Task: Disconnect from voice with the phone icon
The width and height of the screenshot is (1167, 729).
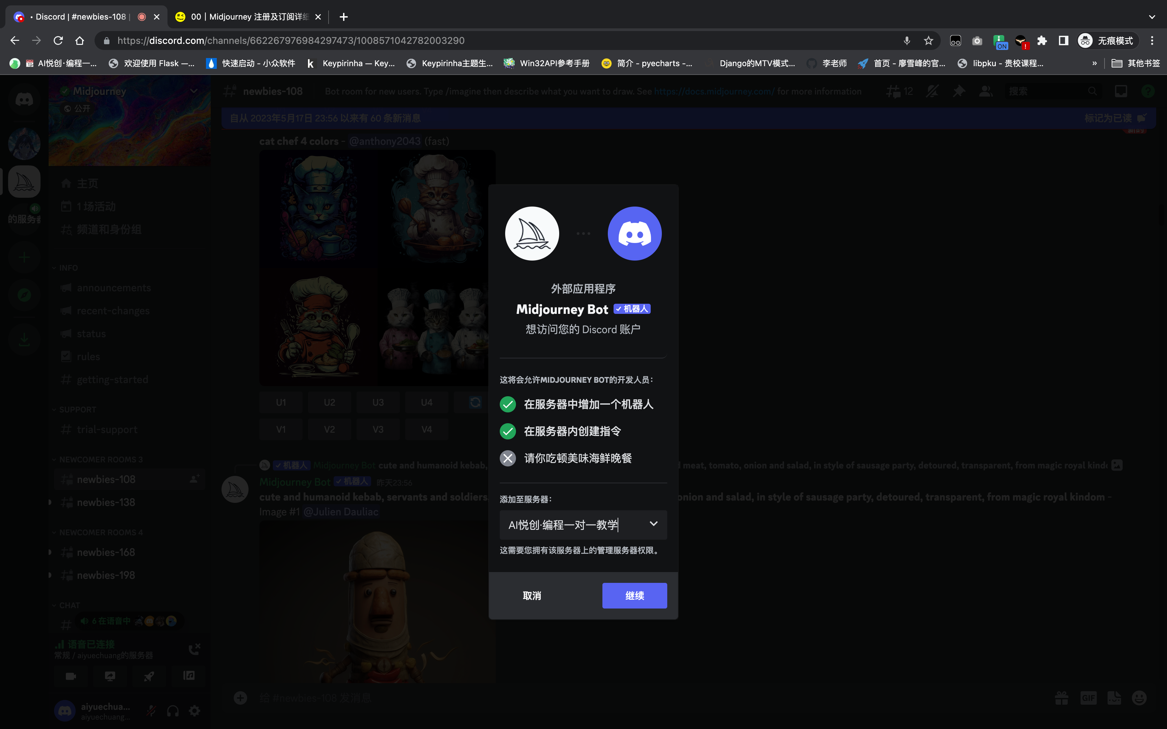Action: pyautogui.click(x=194, y=649)
